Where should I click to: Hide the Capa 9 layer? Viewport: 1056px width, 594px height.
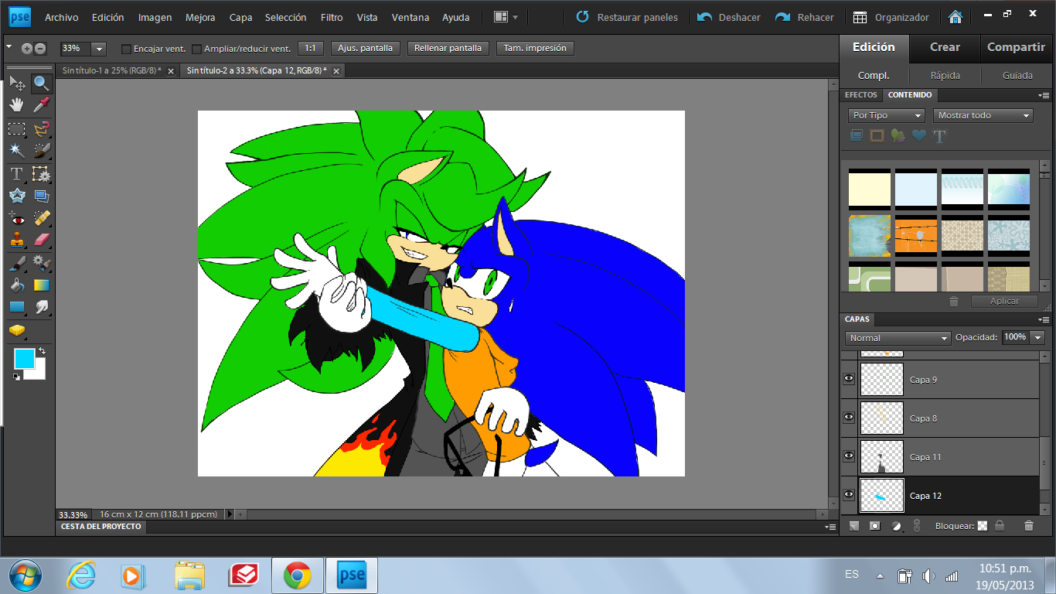tap(849, 379)
